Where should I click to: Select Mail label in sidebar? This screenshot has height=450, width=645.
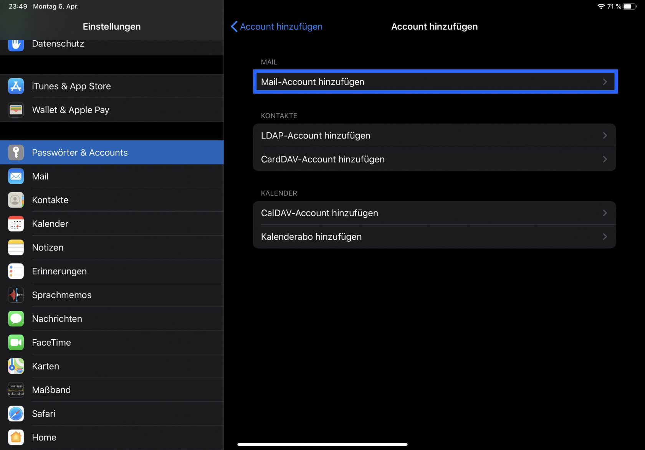[x=40, y=176]
